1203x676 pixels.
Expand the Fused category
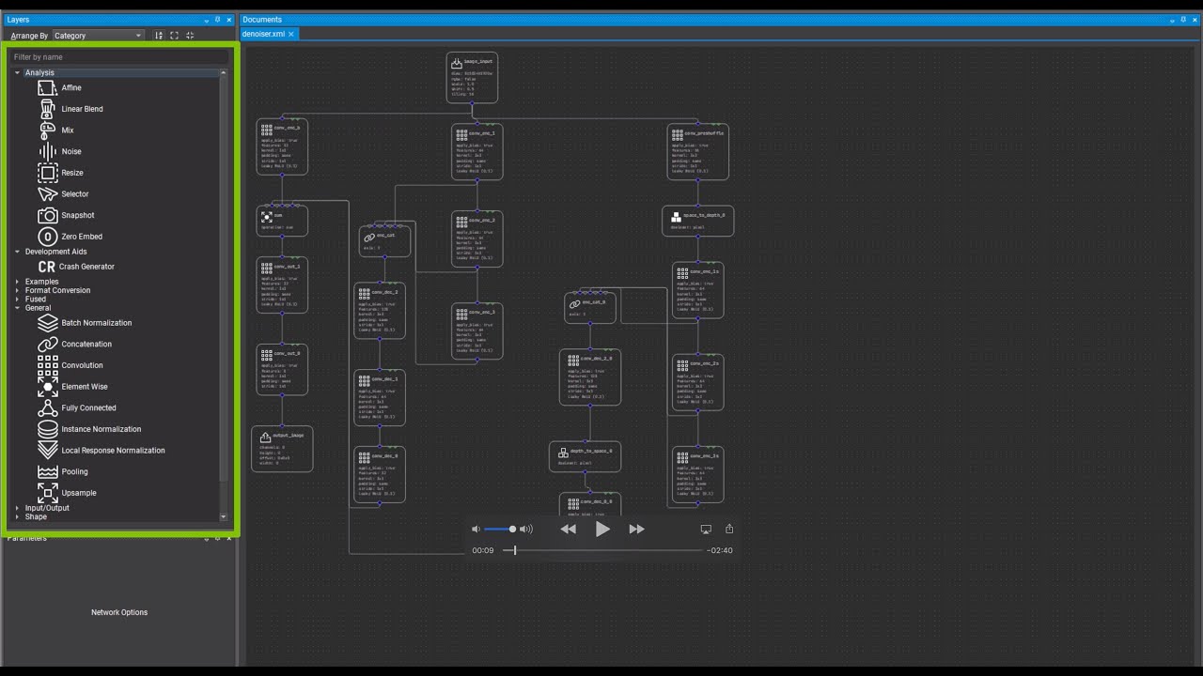pos(17,300)
